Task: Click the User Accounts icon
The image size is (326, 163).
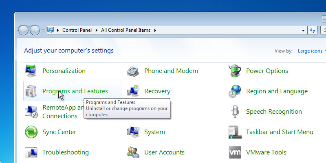Action: 133,152
